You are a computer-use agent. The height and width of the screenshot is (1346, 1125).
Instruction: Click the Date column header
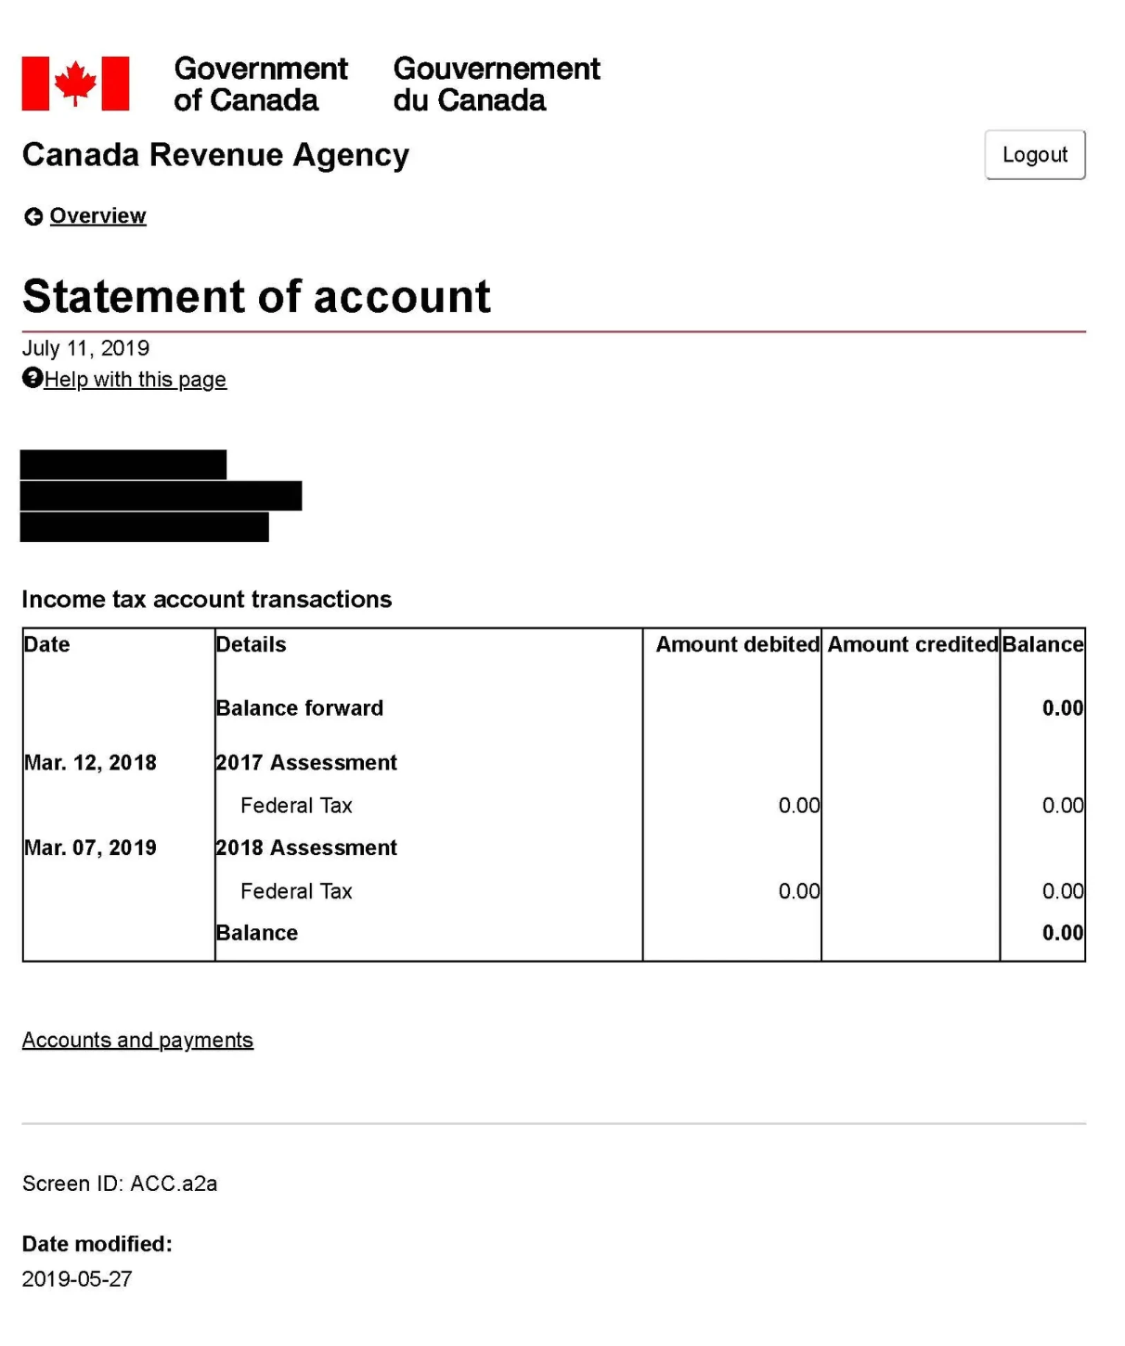click(x=46, y=644)
